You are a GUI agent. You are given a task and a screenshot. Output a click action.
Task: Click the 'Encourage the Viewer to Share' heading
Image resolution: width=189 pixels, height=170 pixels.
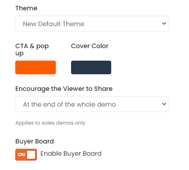pos(64,89)
